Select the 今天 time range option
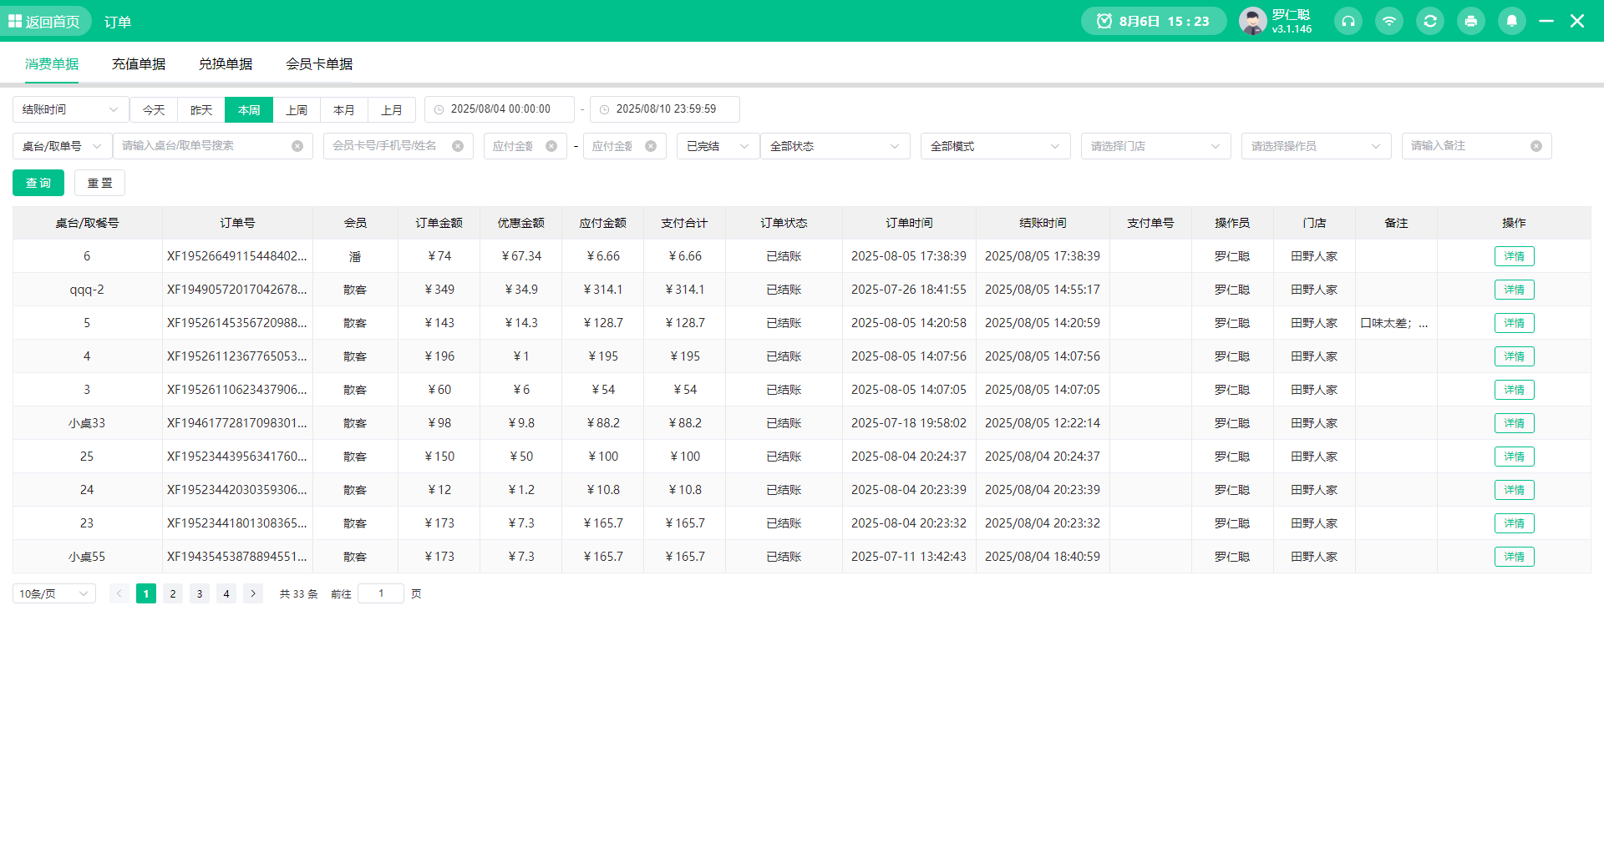The width and height of the screenshot is (1604, 868). point(154,109)
